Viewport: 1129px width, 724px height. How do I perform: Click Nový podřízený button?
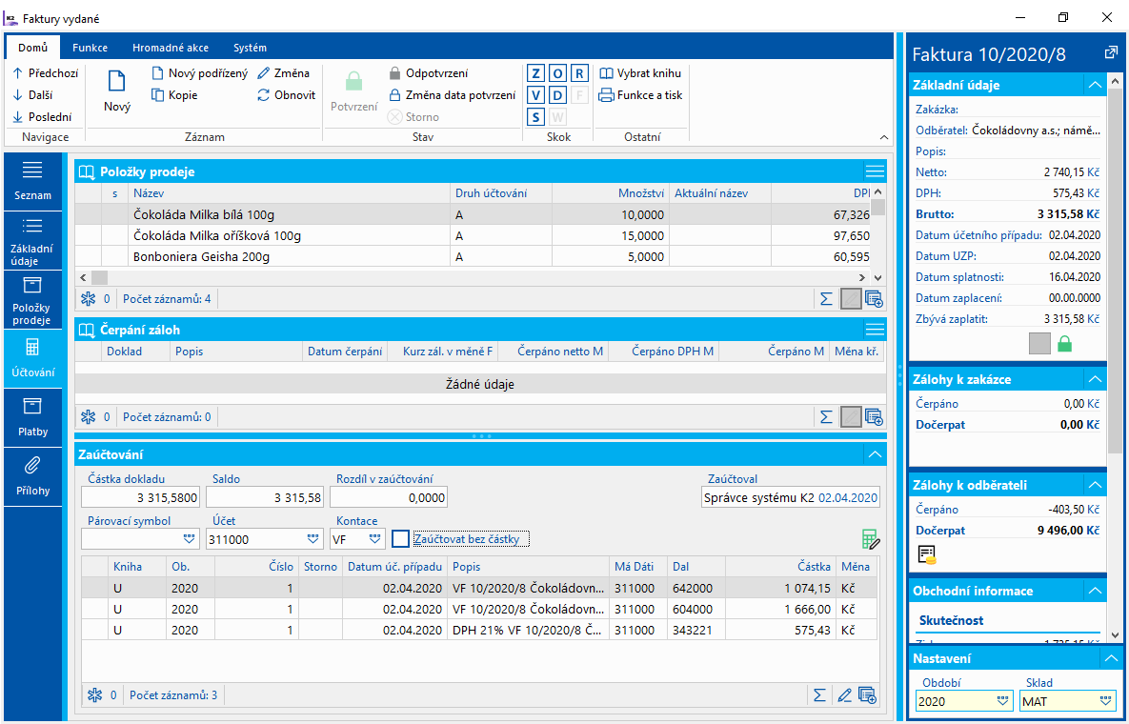click(x=199, y=72)
